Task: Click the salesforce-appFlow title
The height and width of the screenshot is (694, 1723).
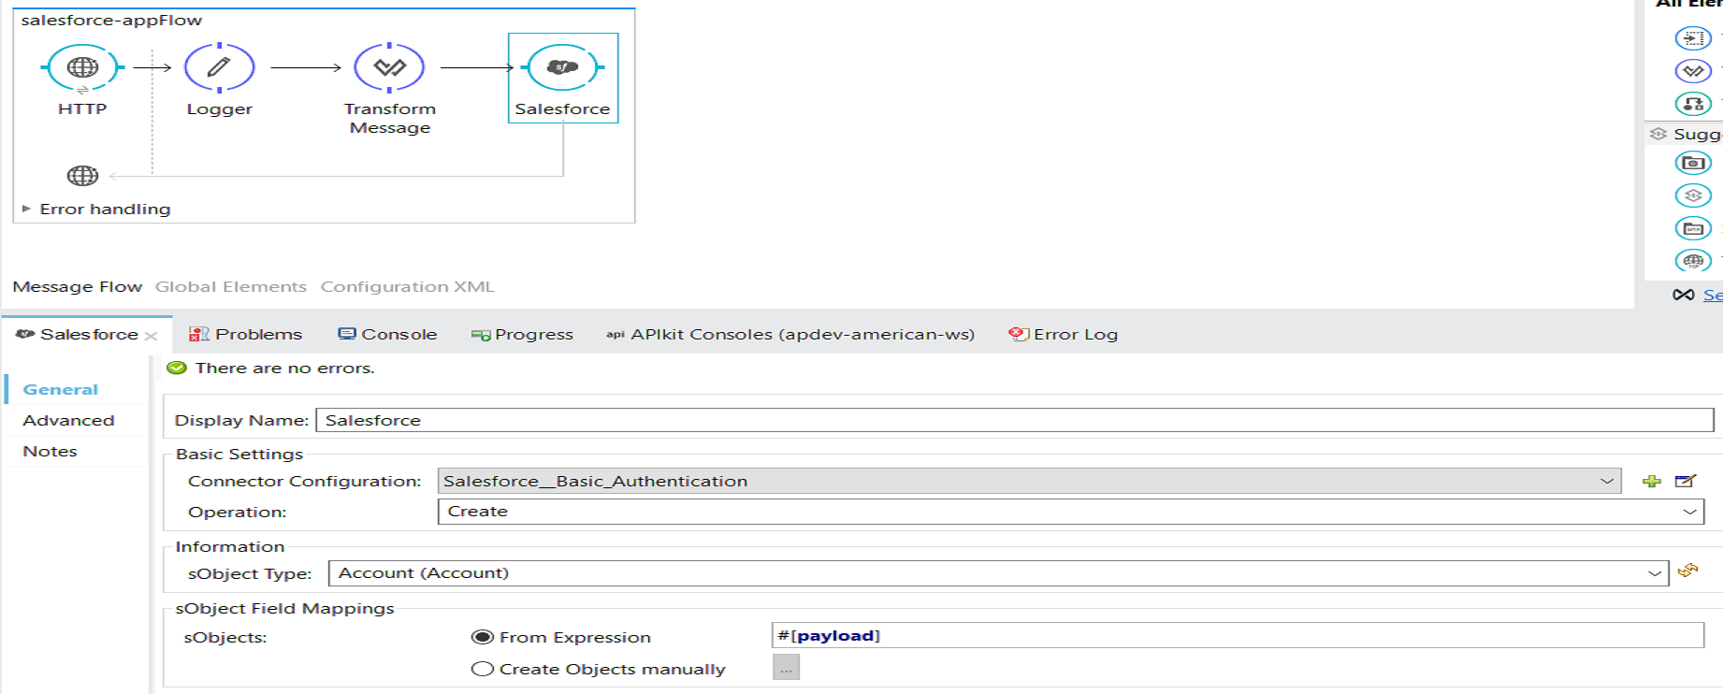Action: click(111, 21)
